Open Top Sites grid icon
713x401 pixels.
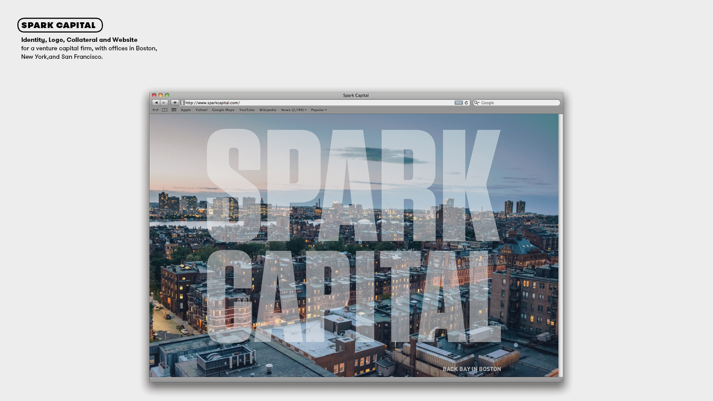[x=174, y=110]
